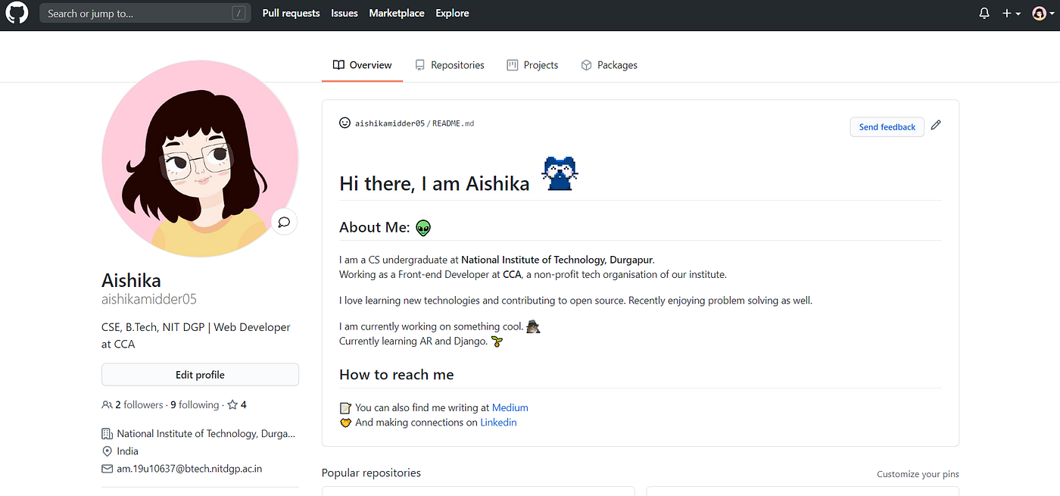Viewport: 1060px width, 496px height.
Task: Expand the user avatar menu
Action: point(1043,13)
